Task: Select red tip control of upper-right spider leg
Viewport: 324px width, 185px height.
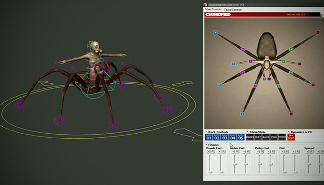Action: (x=318, y=32)
